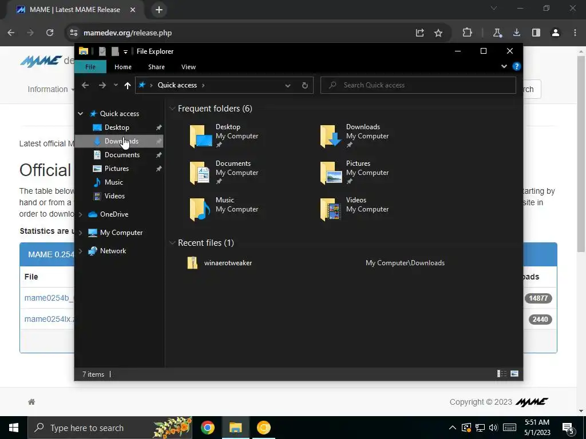
Task: Open the View ribbon tab
Action: (x=188, y=67)
